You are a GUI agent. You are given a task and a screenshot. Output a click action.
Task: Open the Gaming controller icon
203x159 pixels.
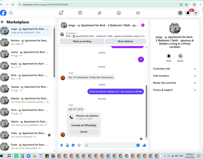coord(138,13)
